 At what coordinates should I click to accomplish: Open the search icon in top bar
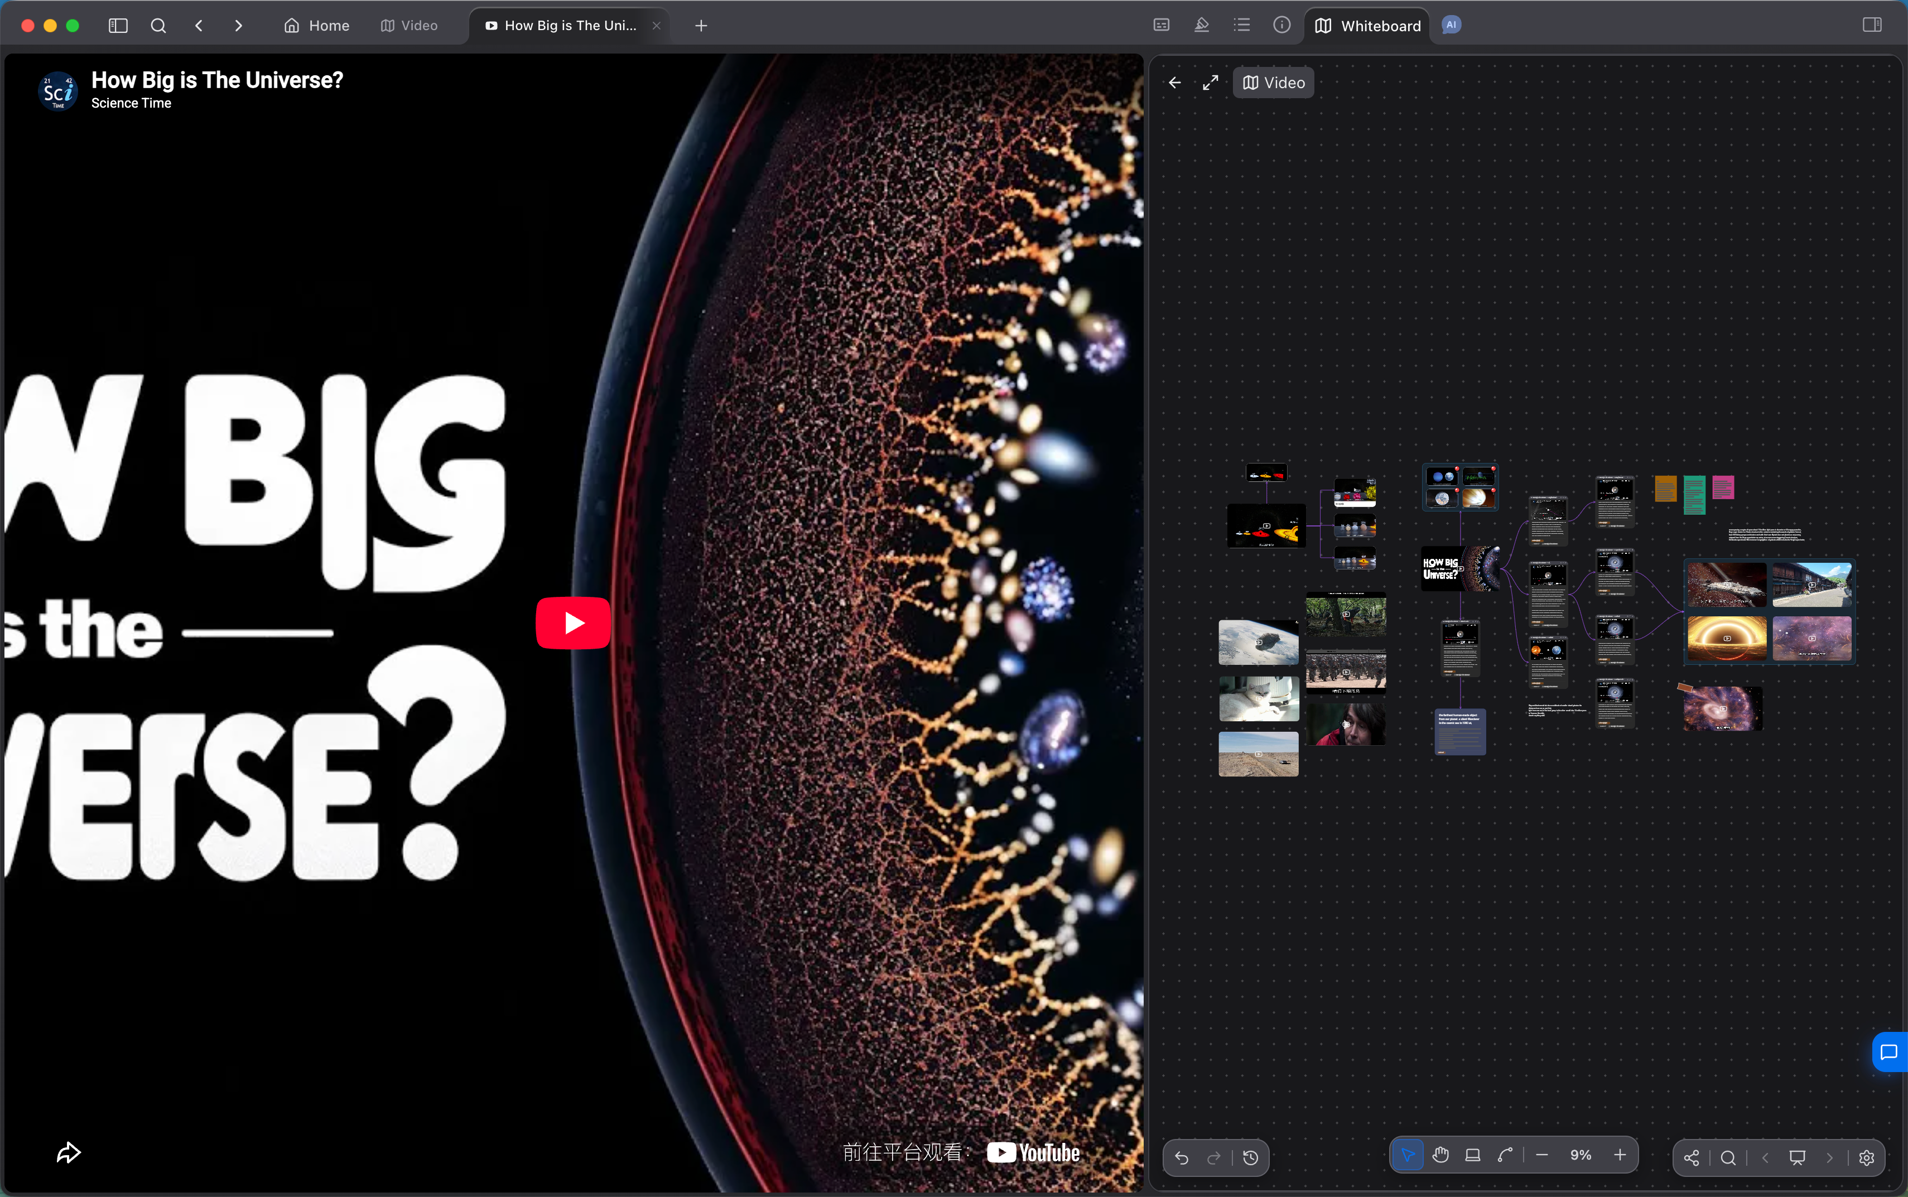coord(158,25)
